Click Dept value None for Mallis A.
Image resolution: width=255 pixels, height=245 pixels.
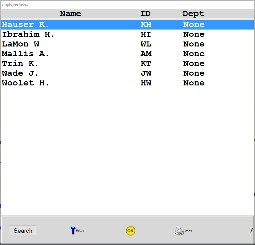[x=194, y=54]
